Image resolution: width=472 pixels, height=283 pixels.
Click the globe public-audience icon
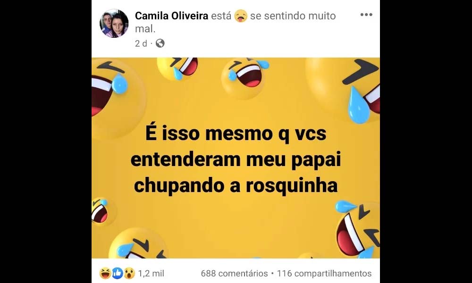pos(160,43)
